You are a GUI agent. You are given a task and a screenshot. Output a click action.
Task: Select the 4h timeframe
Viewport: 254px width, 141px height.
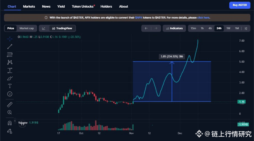click(x=210, y=28)
